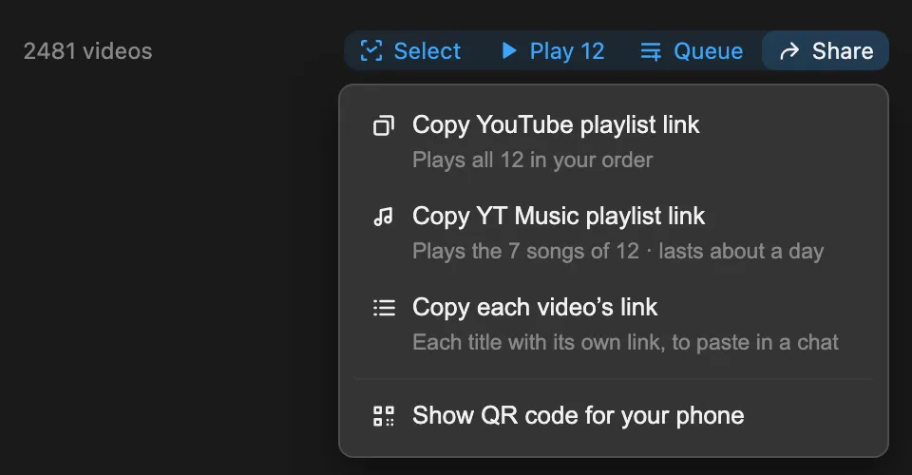The height and width of the screenshot is (475, 912).
Task: Click the QR code icon
Action: click(383, 416)
